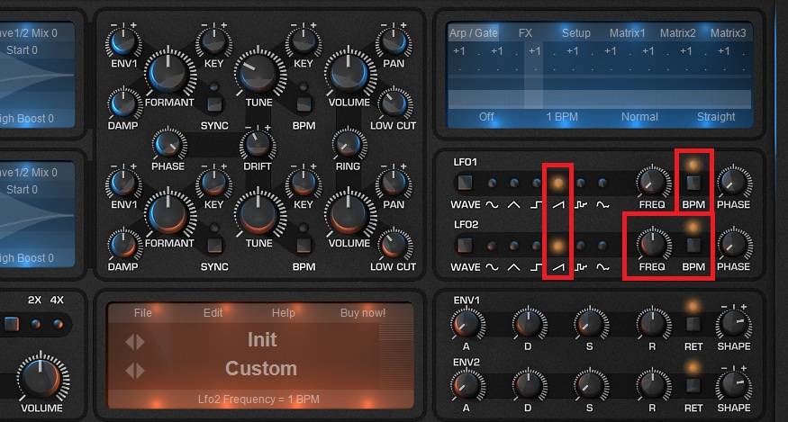Viewport: 788px width, 422px height.
Task: Open the Init preset name selector
Action: tap(262, 340)
